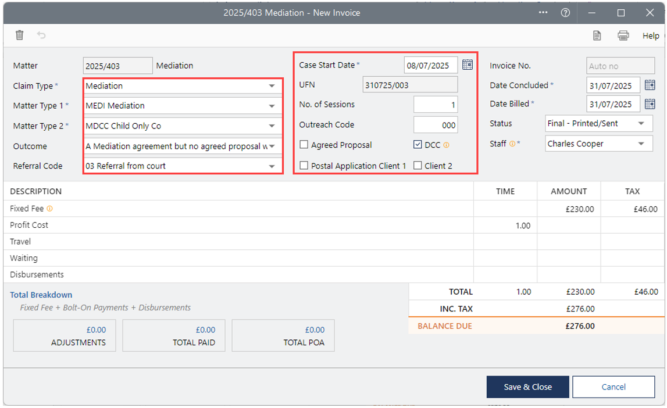
Task: Open the Date Concluded calendar picker
Action: tap(650, 85)
